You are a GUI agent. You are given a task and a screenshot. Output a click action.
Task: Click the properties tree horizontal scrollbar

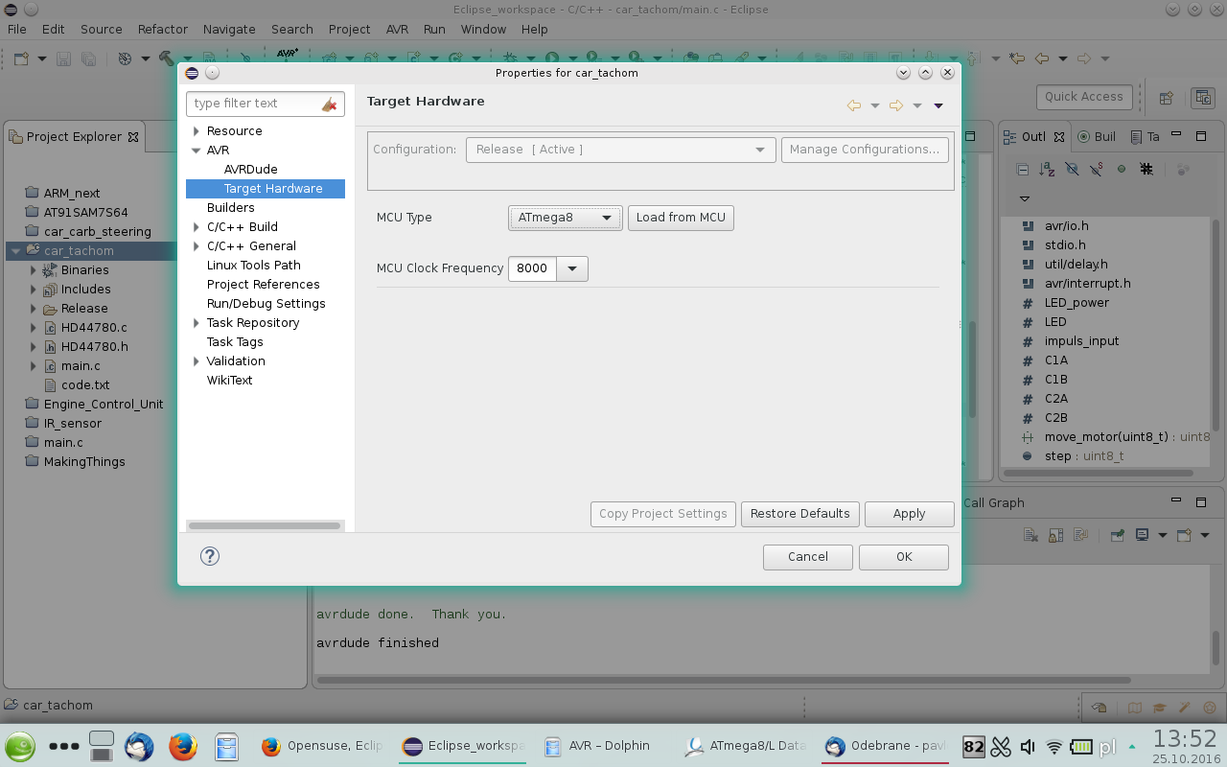(265, 525)
